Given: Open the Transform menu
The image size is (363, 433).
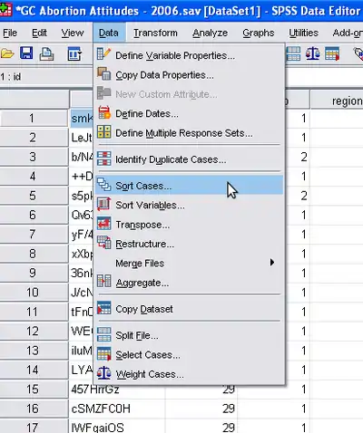Looking at the screenshot, I should pos(155,33).
